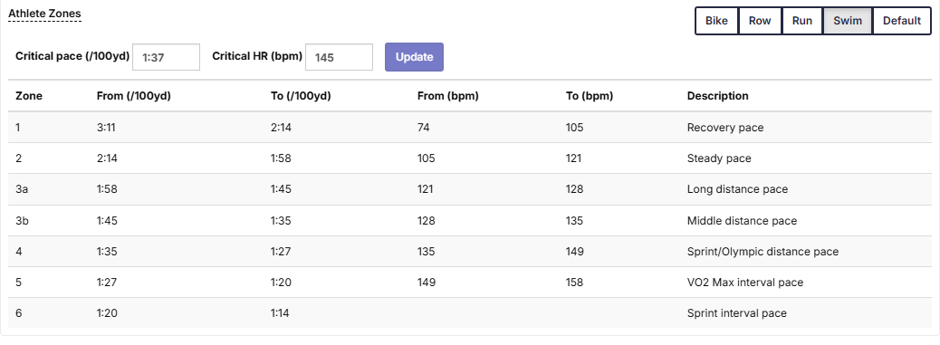Click the Athlete Zones heading link

[44, 14]
